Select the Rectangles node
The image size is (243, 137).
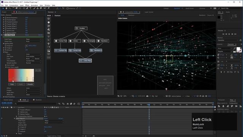pos(89,41)
